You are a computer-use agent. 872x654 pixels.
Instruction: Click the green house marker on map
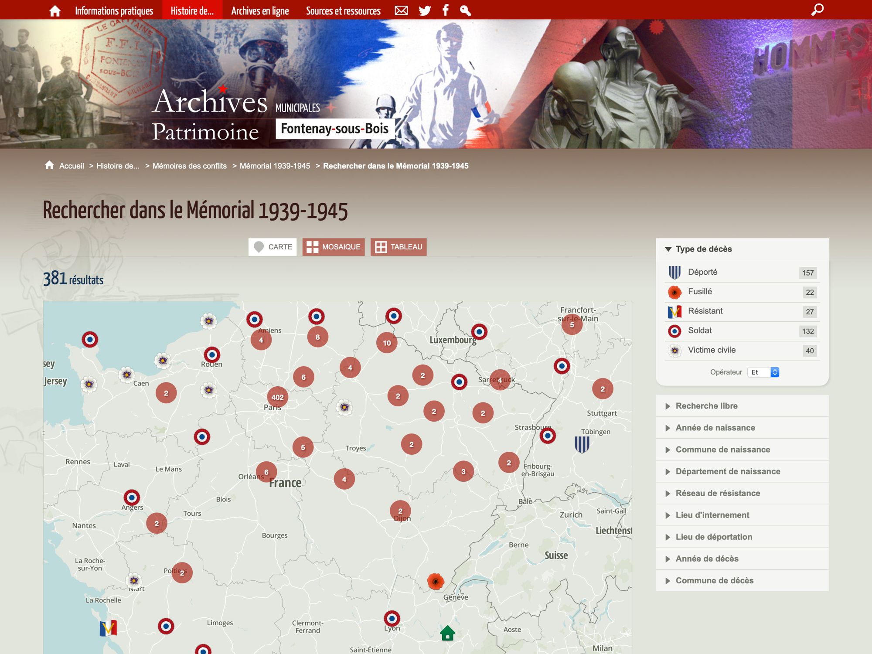pyautogui.click(x=447, y=633)
